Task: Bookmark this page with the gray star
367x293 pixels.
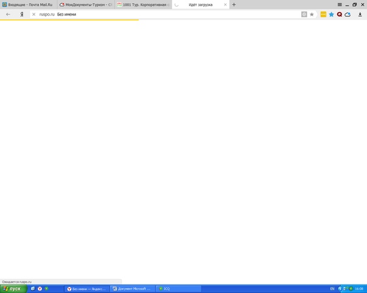Action: pyautogui.click(x=312, y=14)
